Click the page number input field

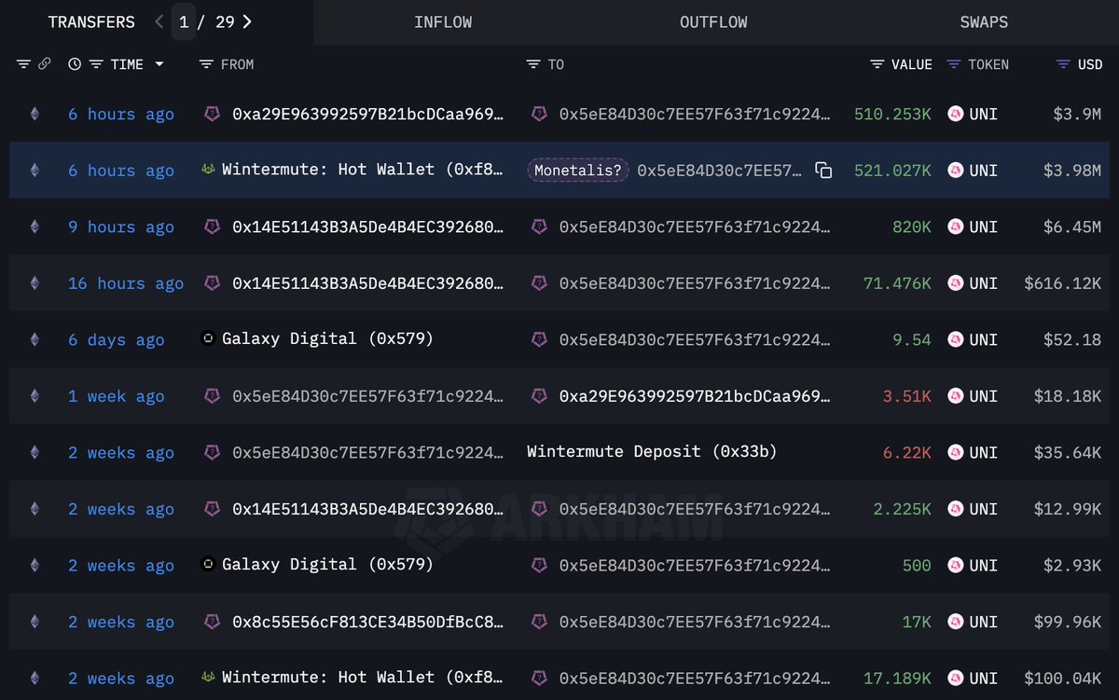coord(184,22)
